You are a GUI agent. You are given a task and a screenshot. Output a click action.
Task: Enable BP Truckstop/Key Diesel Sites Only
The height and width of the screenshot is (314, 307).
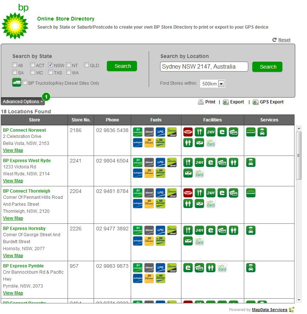pyautogui.click(x=25, y=83)
